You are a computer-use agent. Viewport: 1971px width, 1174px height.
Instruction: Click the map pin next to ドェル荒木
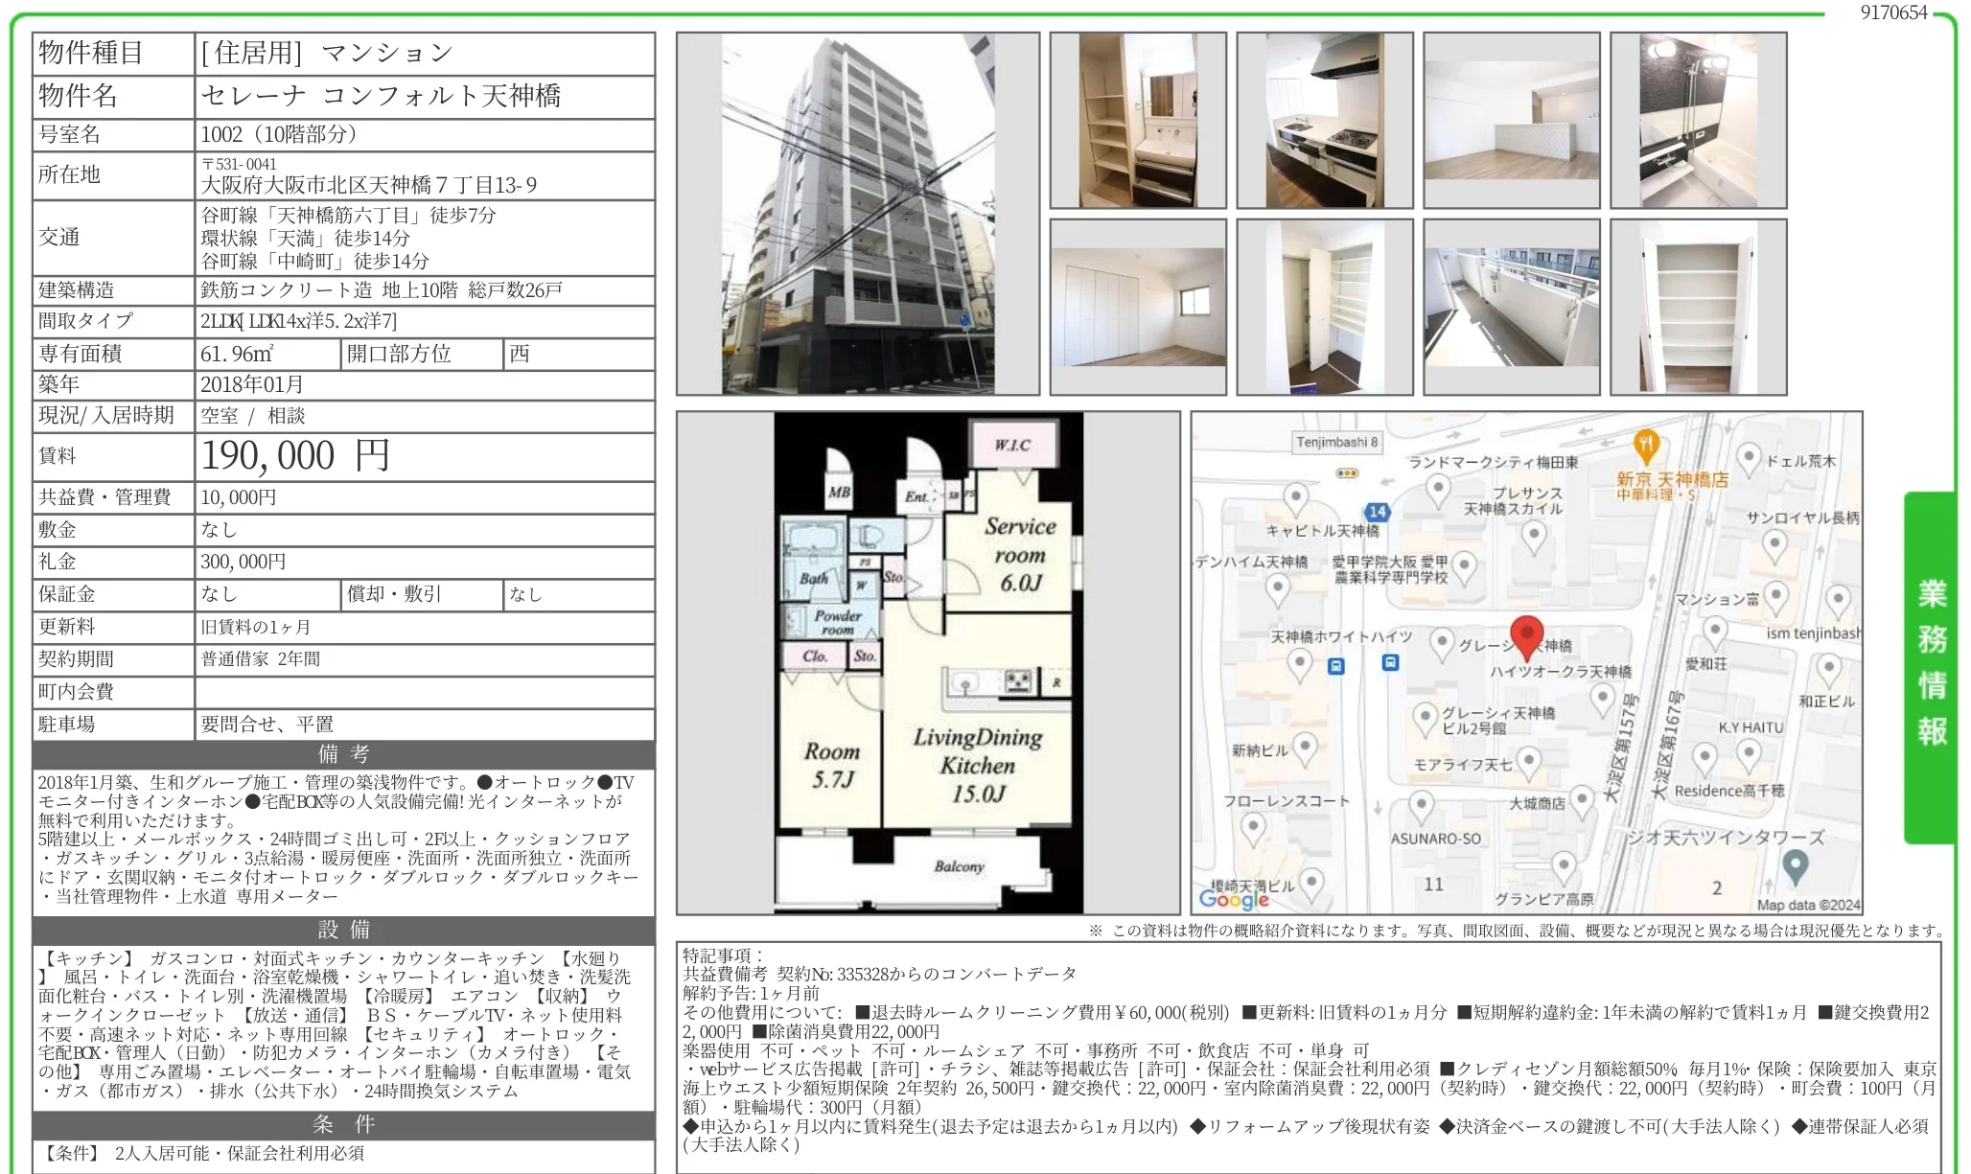coord(1750,458)
